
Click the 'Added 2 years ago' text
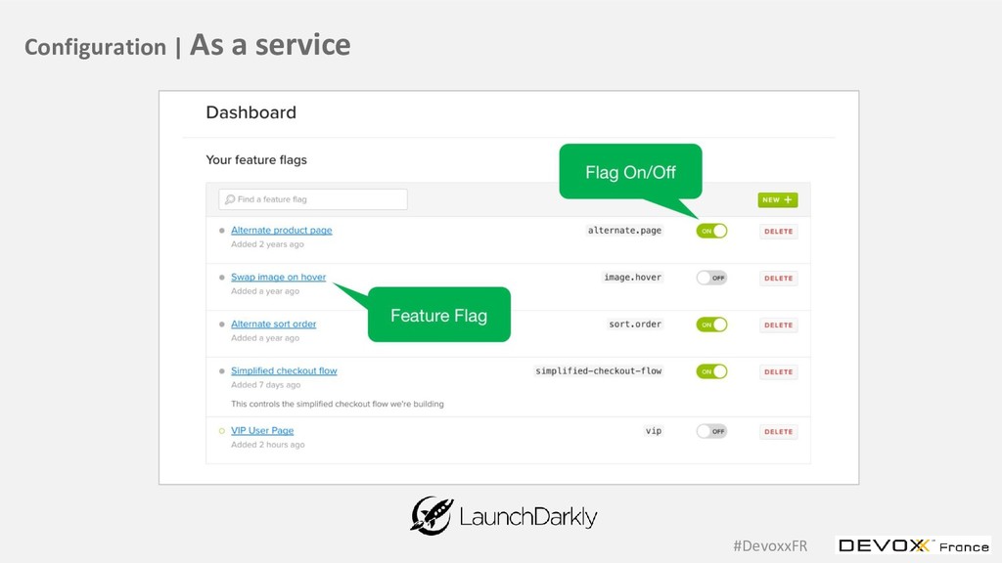click(x=267, y=244)
